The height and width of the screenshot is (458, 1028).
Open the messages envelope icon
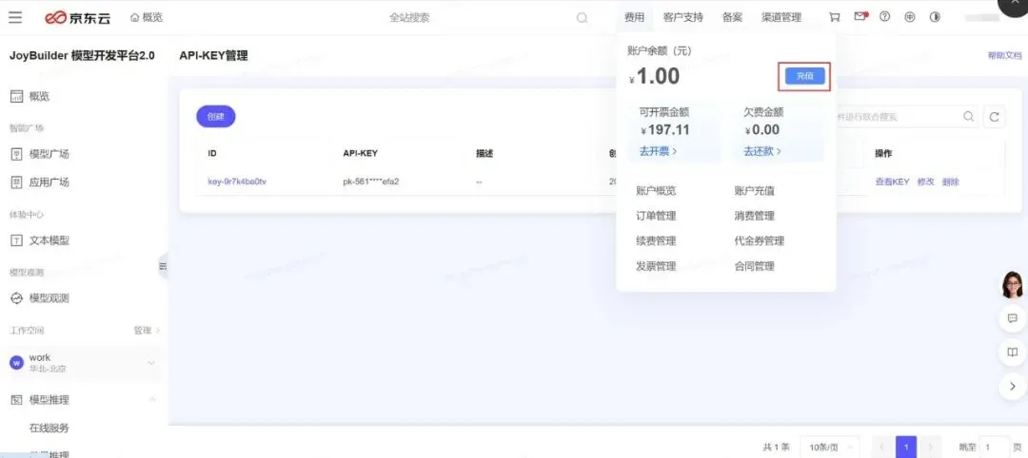tap(860, 17)
